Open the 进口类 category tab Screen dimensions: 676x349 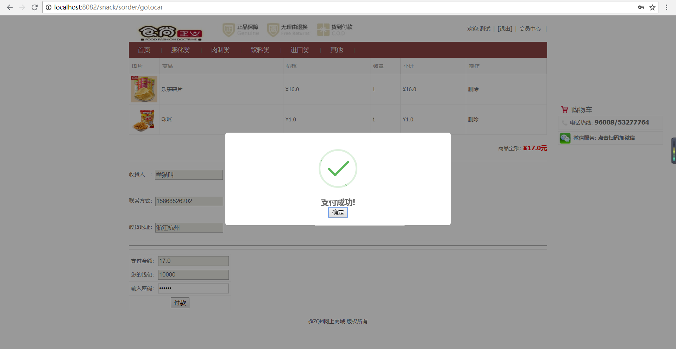click(x=300, y=50)
